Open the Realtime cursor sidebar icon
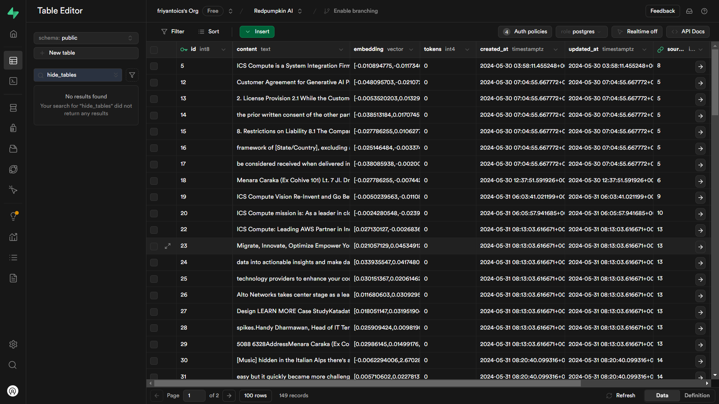This screenshot has height=404, width=719. click(x=13, y=190)
